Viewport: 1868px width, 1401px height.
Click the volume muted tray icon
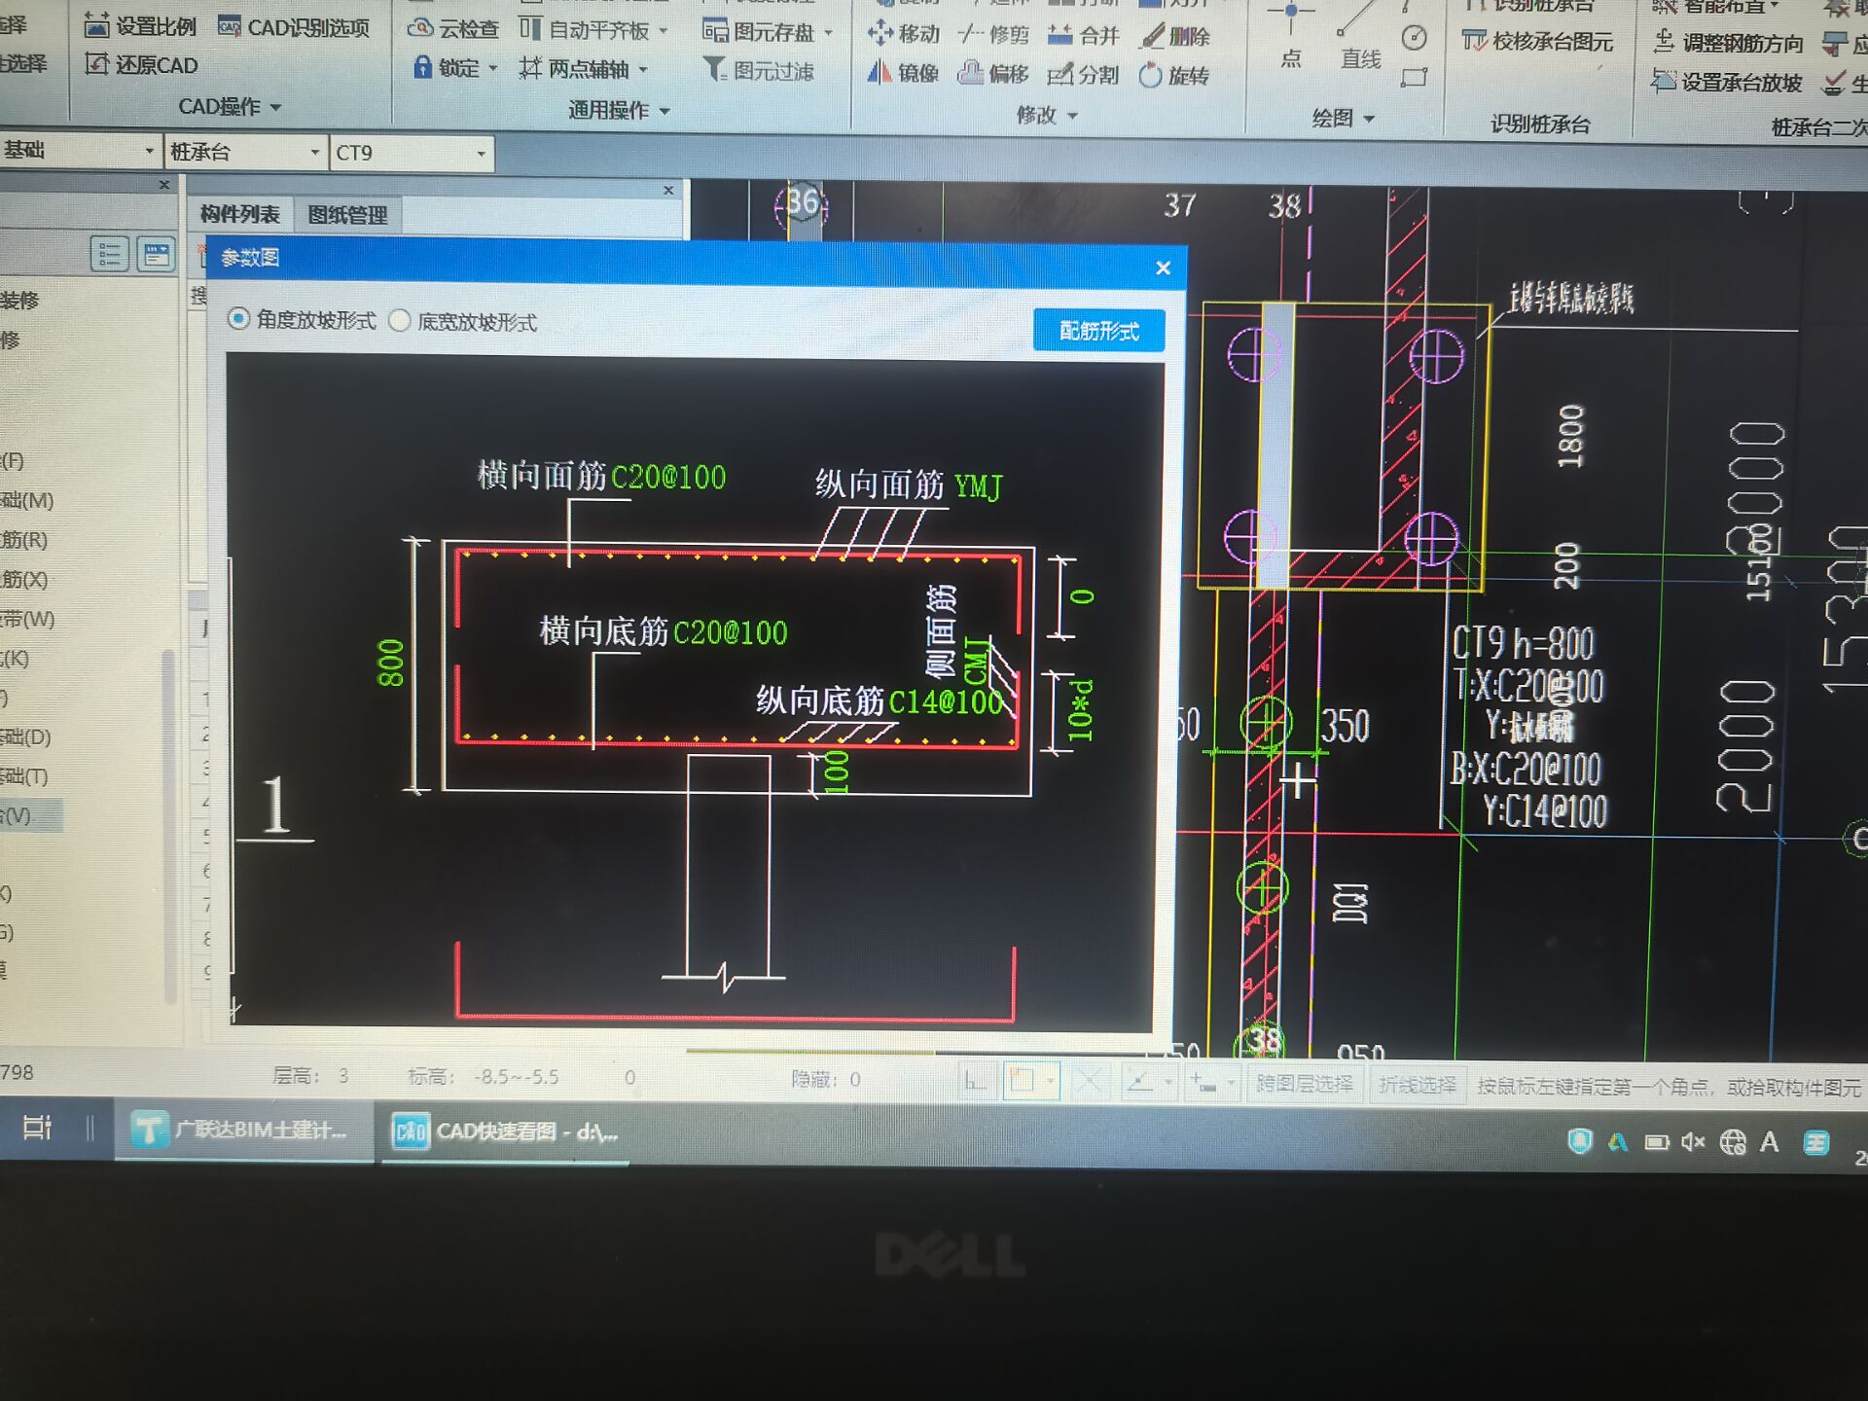tap(1694, 1141)
